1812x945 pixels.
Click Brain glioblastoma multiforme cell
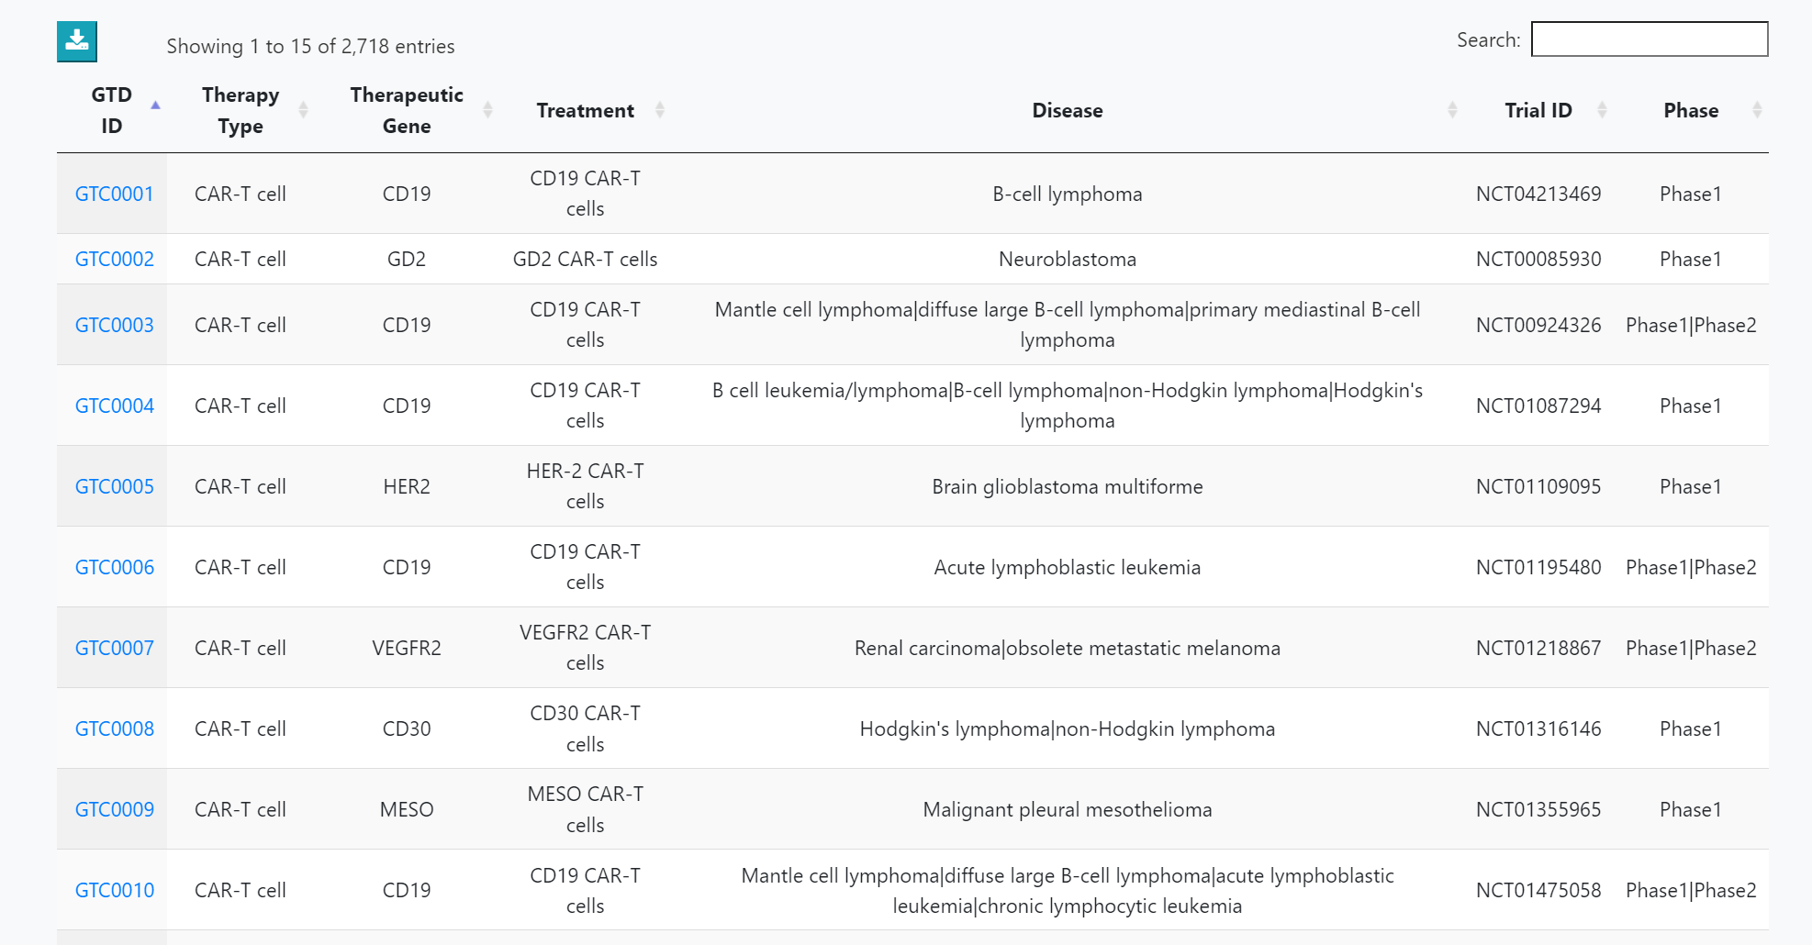[1068, 486]
